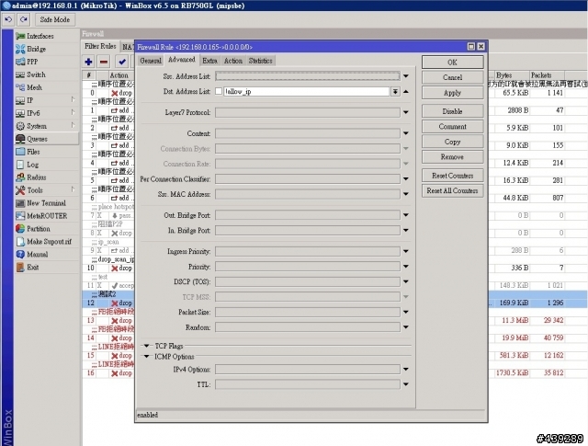Click the redo arrow toolbar icon

click(24, 19)
